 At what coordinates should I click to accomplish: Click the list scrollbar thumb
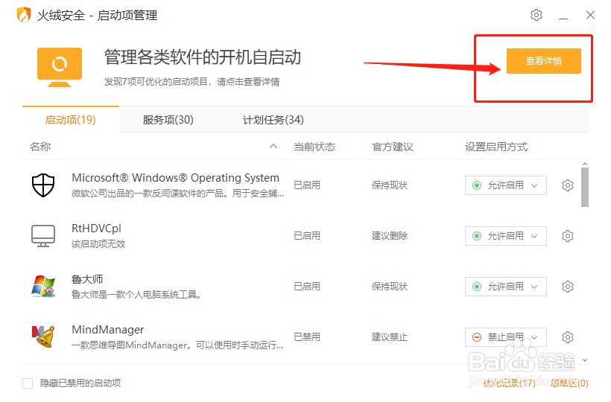584,187
